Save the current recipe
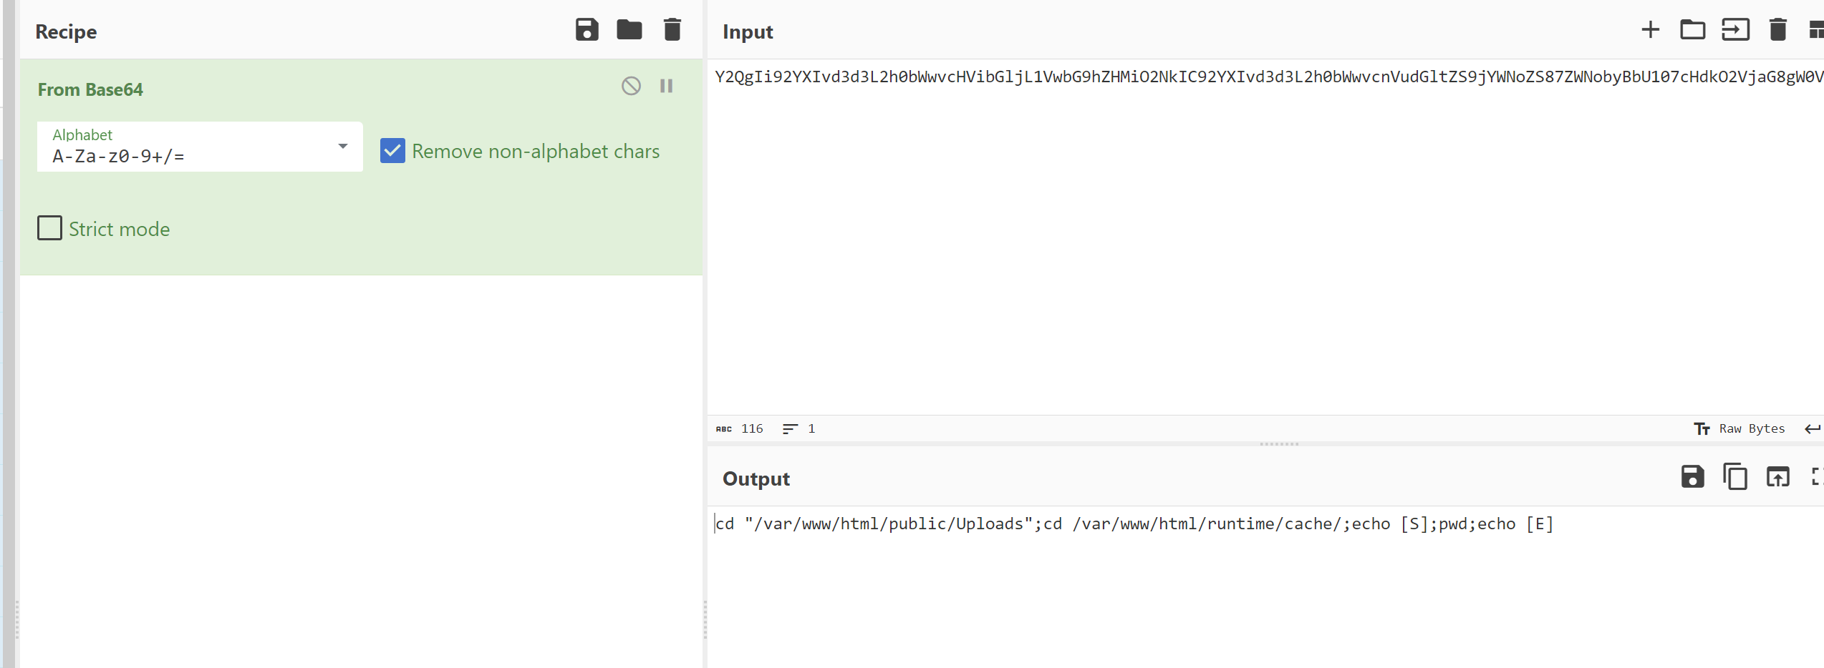 [x=587, y=30]
